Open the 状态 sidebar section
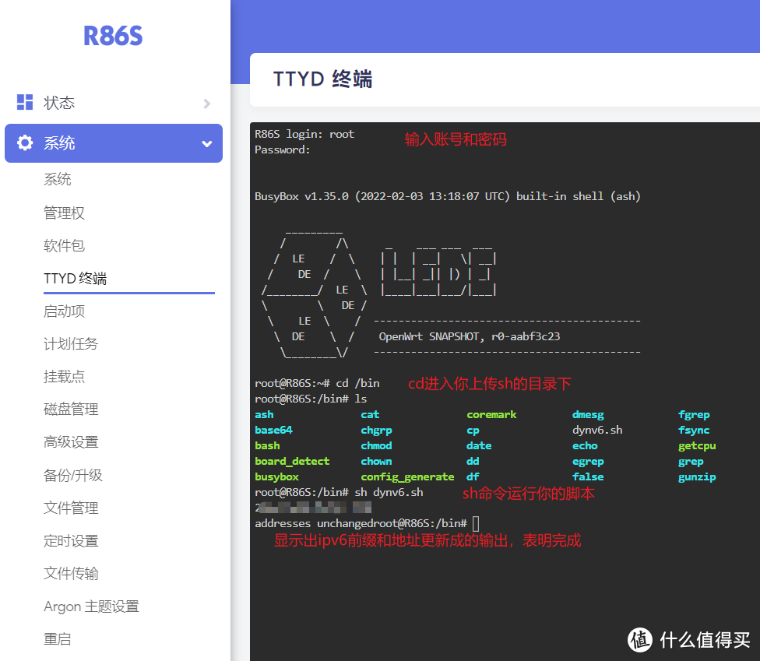 pos(59,103)
